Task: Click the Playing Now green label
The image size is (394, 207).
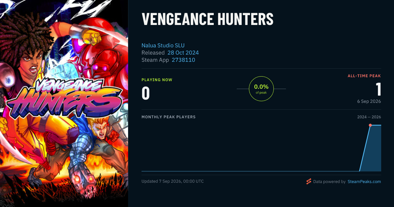Action: 157,80
